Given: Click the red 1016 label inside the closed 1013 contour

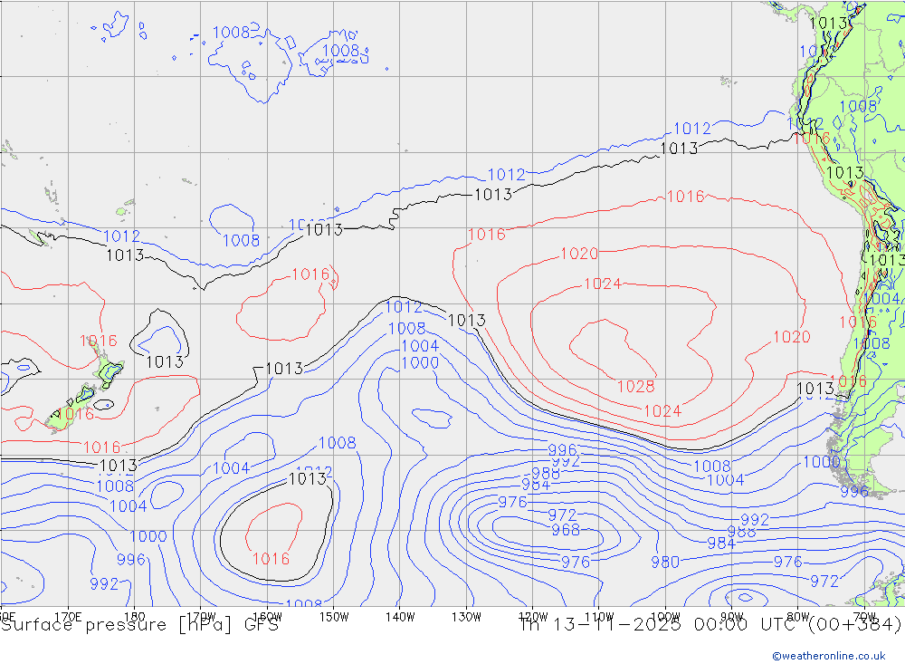Looking at the screenshot, I should (271, 559).
